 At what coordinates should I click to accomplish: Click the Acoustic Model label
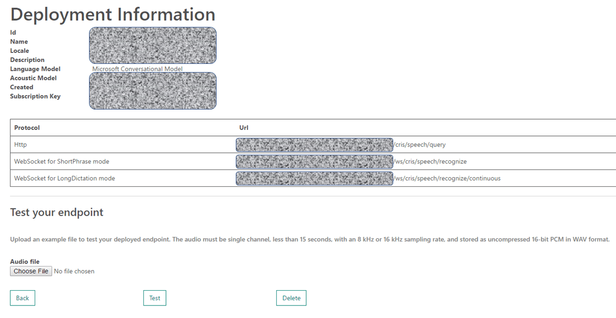click(x=33, y=78)
